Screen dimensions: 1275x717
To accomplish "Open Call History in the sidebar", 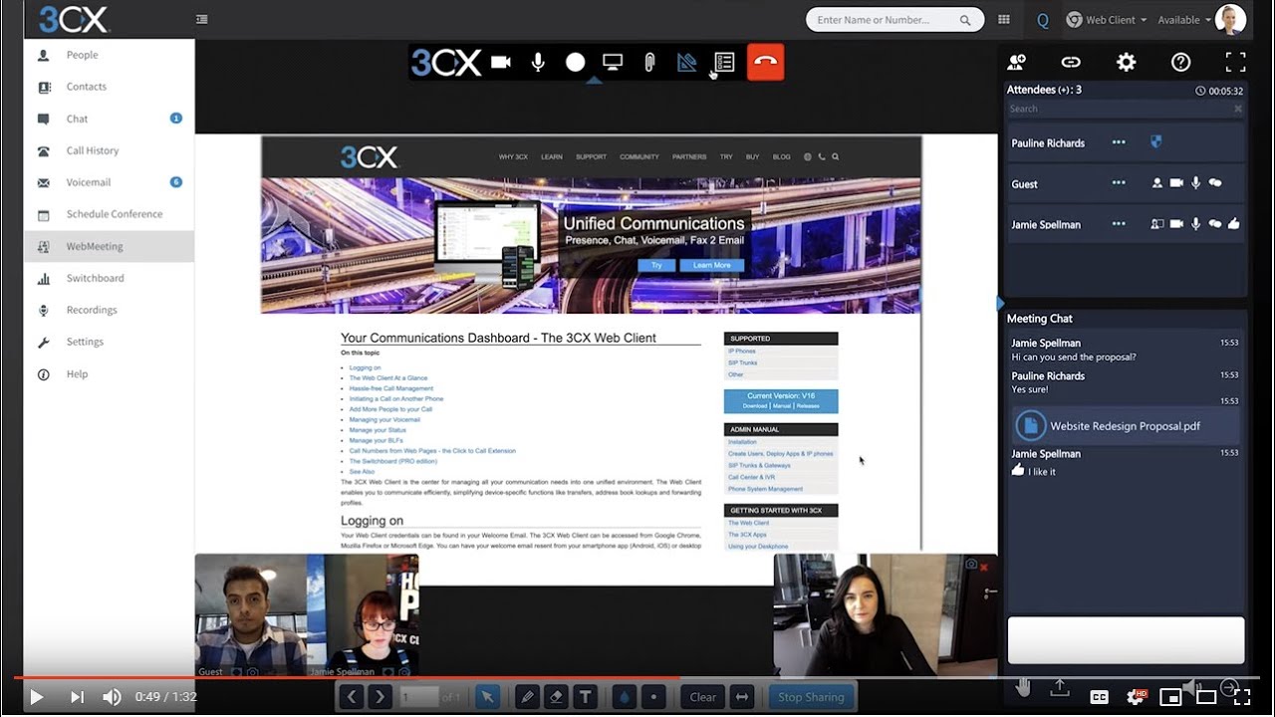I will 110,150.
